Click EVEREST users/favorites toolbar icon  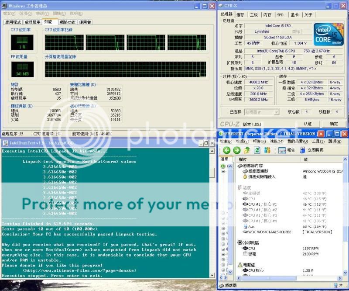pyautogui.click(x=267, y=150)
